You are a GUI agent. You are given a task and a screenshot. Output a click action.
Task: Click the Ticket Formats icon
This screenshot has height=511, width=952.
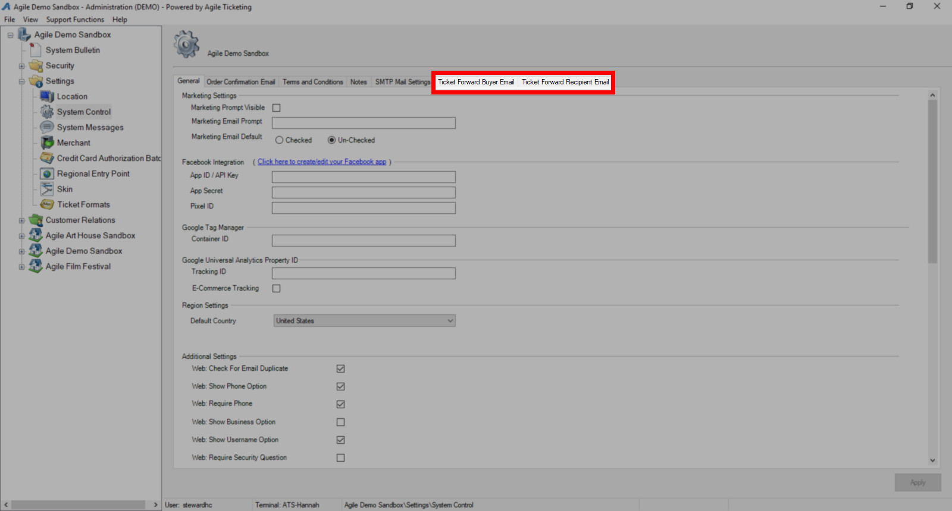(47, 204)
